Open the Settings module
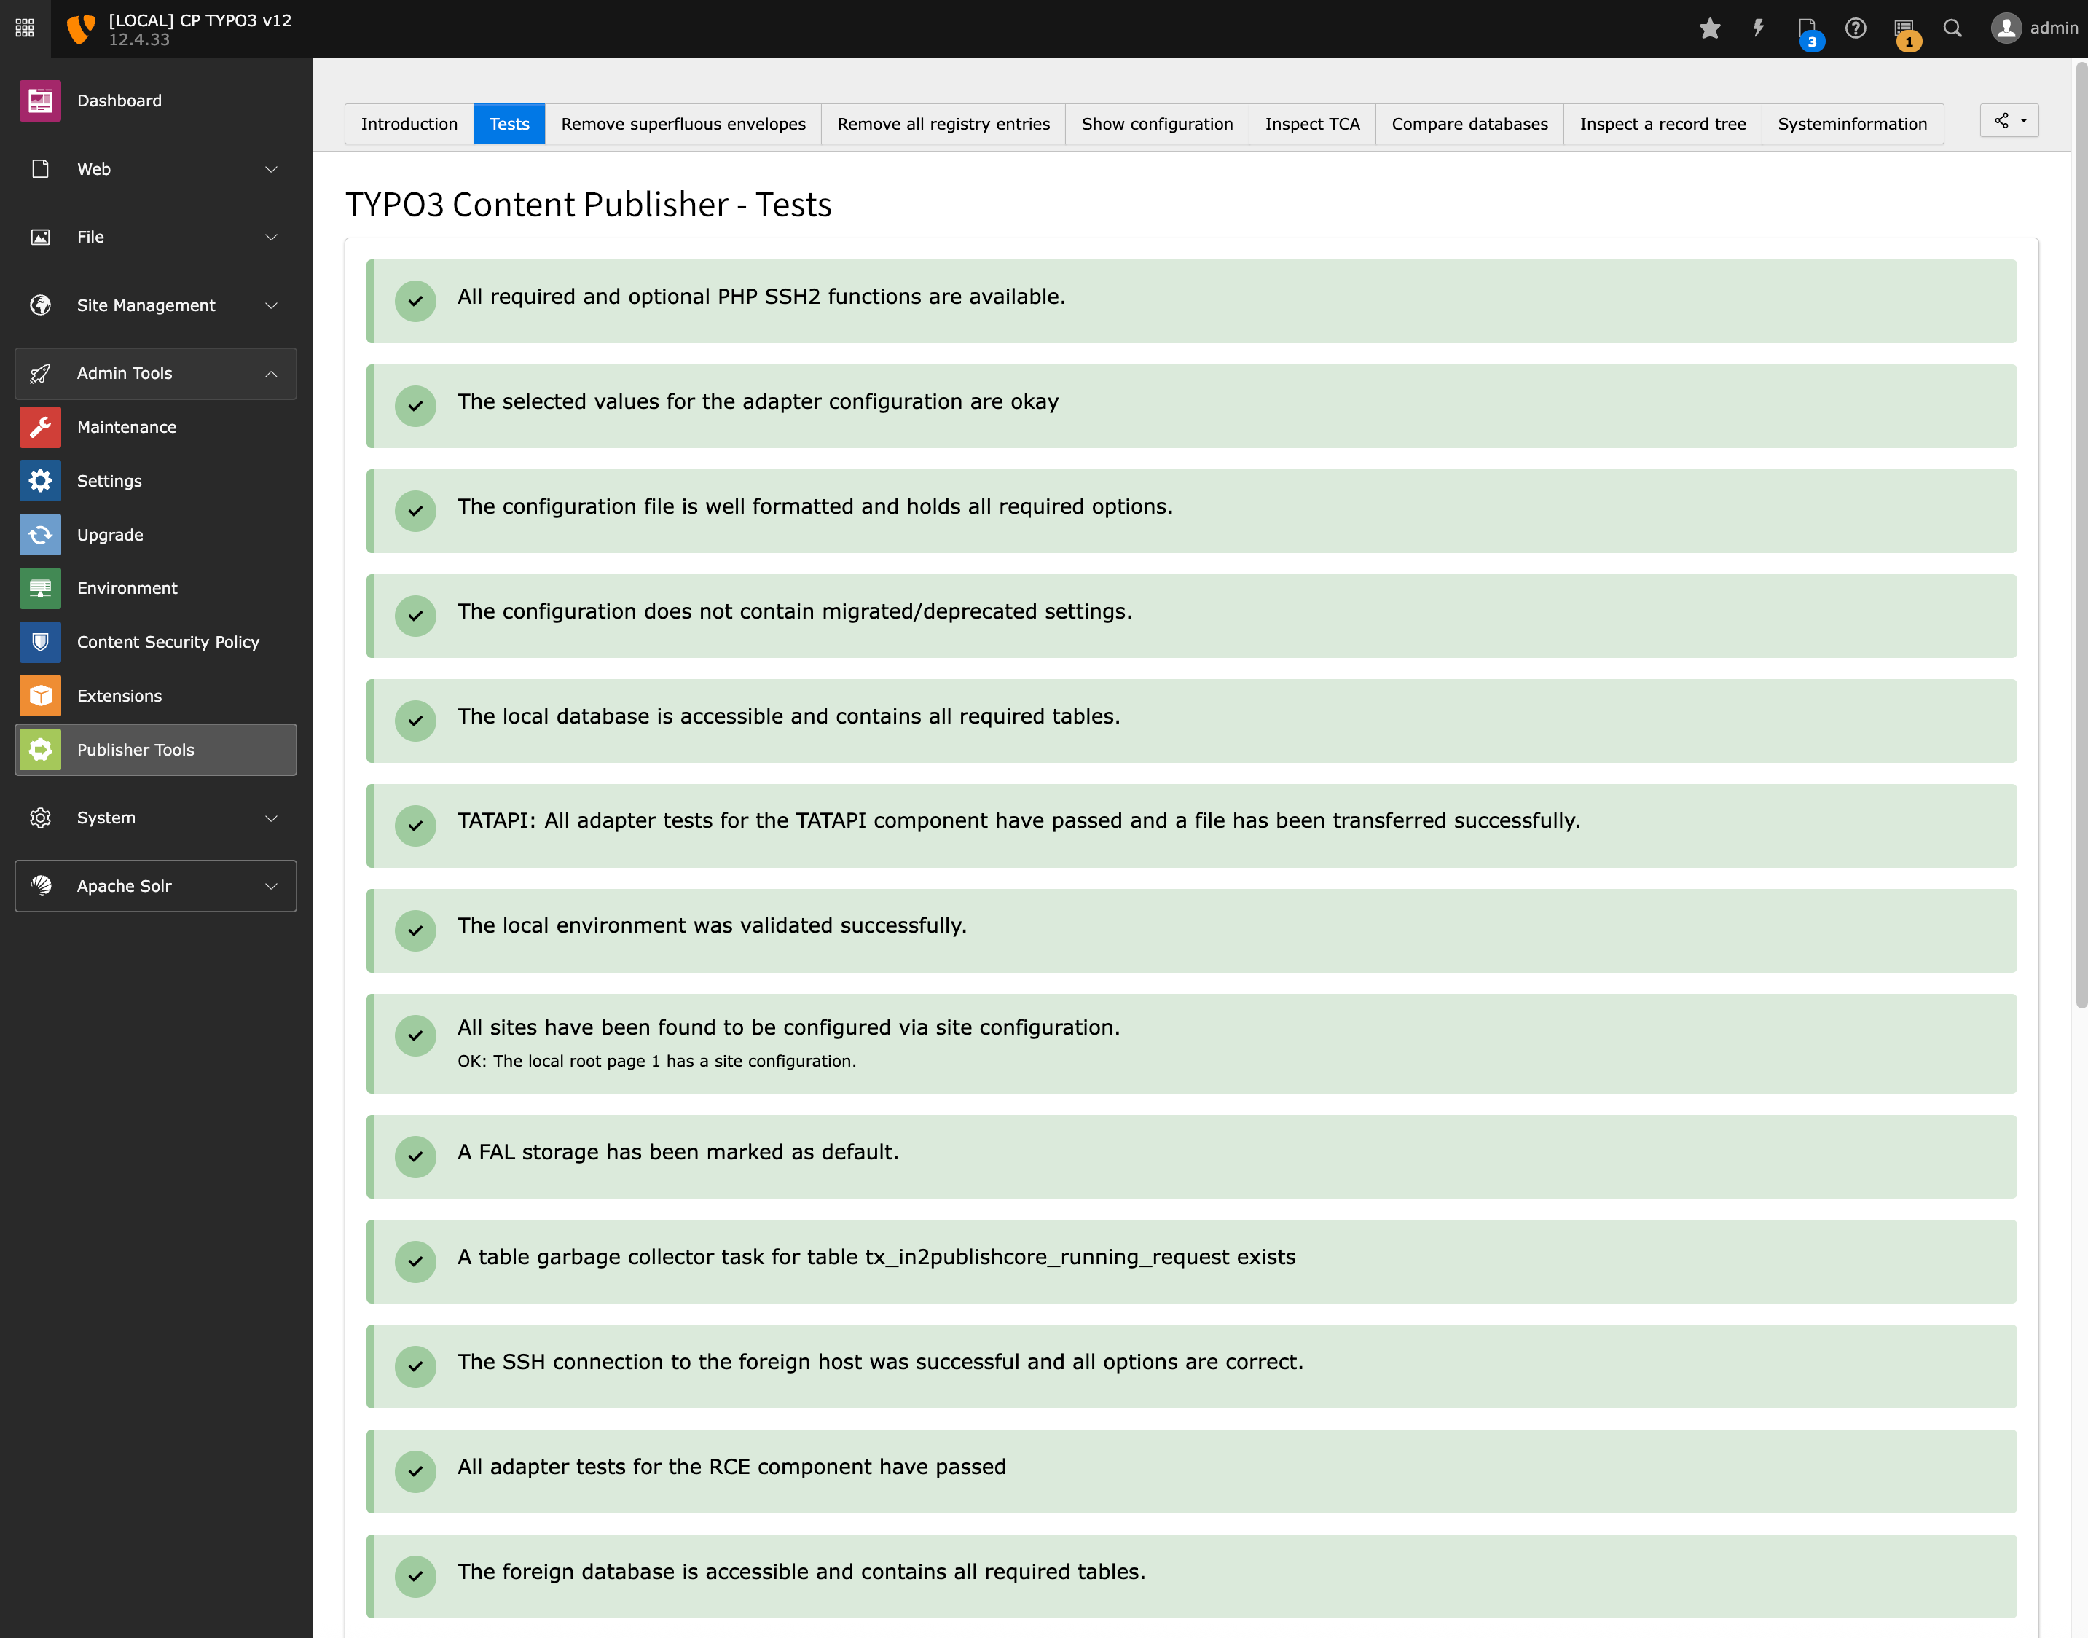The height and width of the screenshot is (1638, 2088). point(156,480)
